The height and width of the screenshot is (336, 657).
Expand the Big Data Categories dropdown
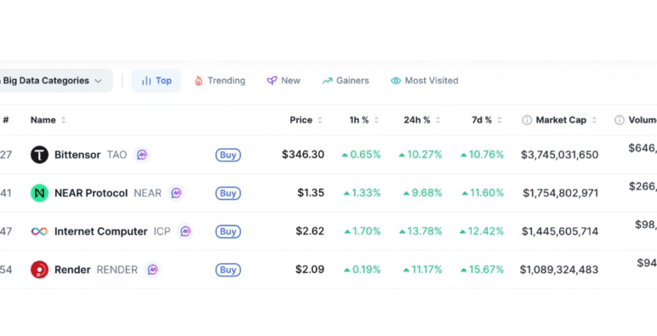(53, 80)
